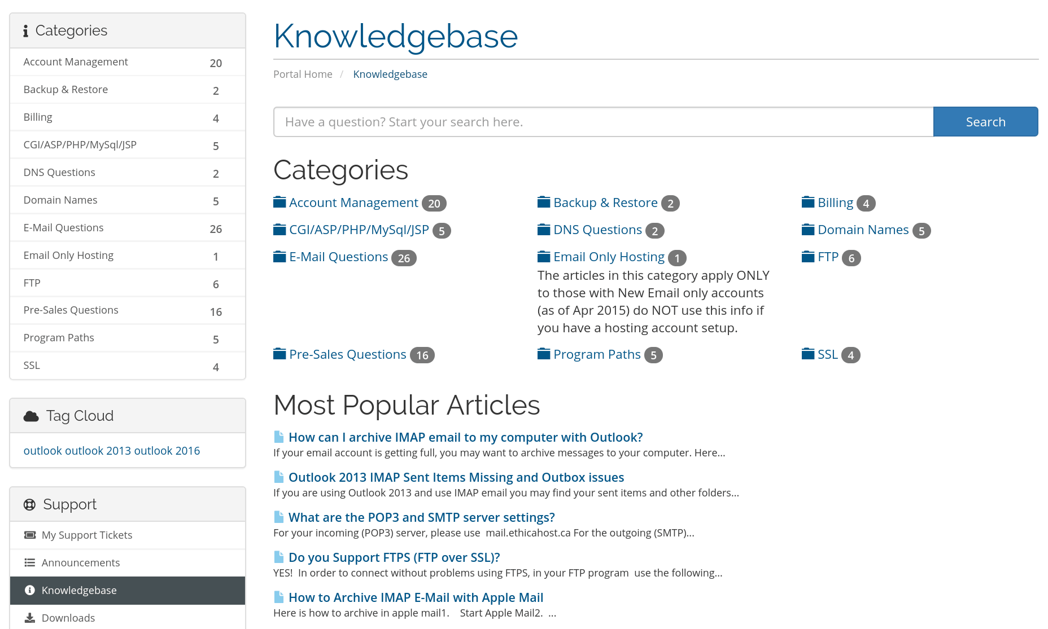Click the folder icon beside Program Paths category
Image resolution: width=1048 pixels, height=629 pixels.
pyautogui.click(x=544, y=354)
